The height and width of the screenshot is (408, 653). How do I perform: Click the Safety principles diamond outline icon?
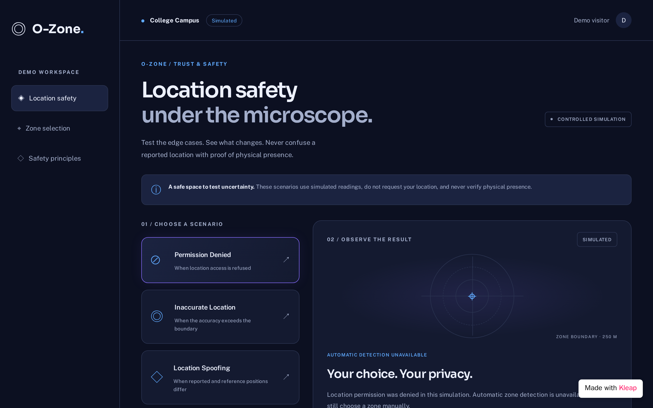coord(21,158)
